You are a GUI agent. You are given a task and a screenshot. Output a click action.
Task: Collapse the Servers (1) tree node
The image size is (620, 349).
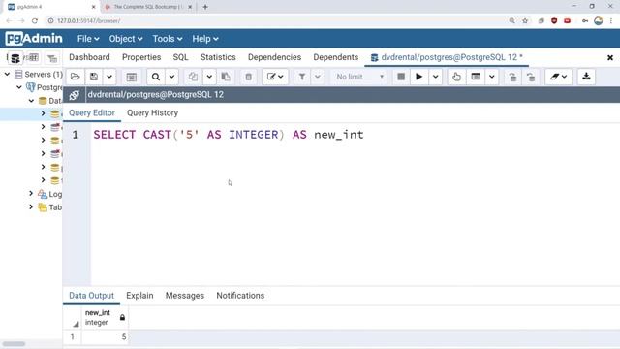point(7,74)
